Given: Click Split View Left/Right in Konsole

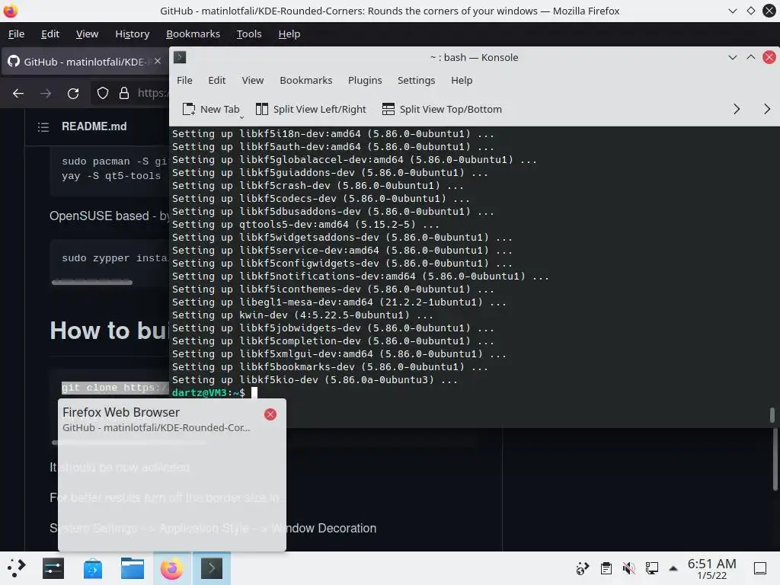Looking at the screenshot, I should point(311,109).
